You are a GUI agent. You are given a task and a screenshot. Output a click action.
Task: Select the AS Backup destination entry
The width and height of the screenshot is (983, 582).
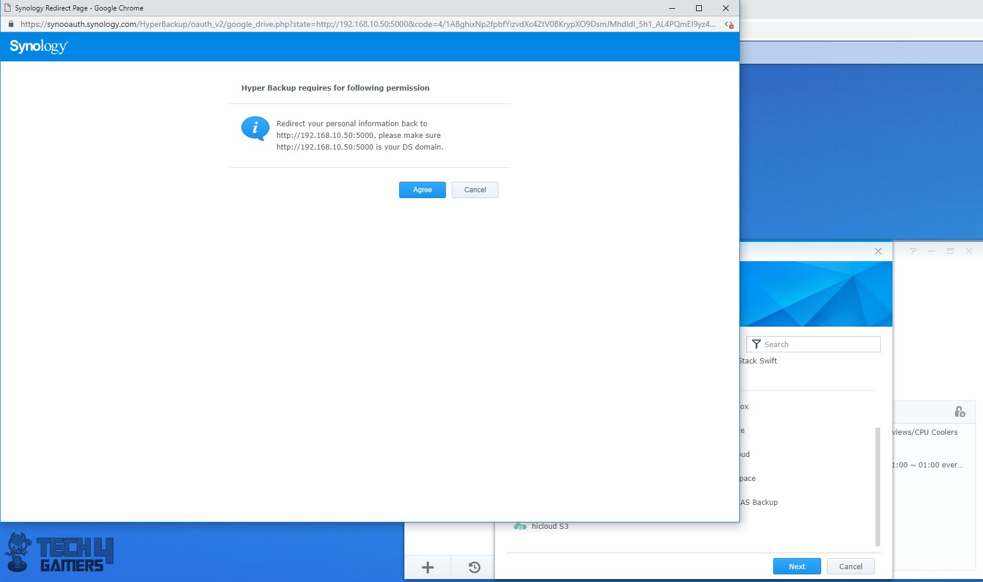tap(759, 502)
